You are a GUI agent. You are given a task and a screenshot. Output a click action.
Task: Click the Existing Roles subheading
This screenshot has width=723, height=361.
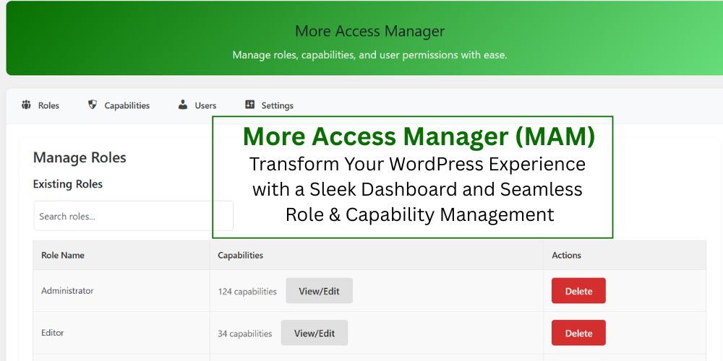(68, 184)
